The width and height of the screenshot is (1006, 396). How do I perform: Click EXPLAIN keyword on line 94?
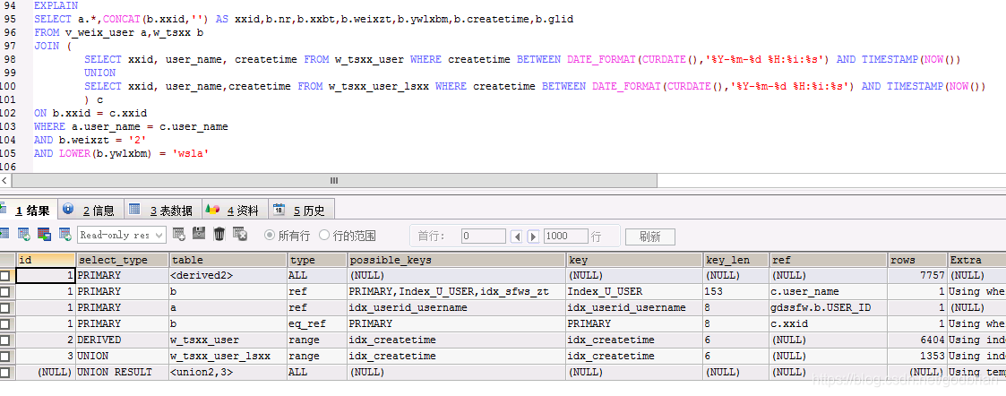point(56,5)
